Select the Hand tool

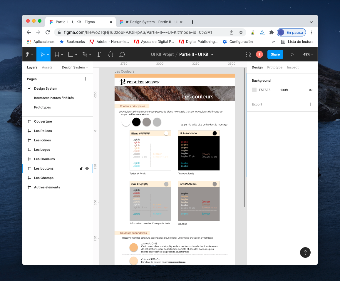pos(110,54)
